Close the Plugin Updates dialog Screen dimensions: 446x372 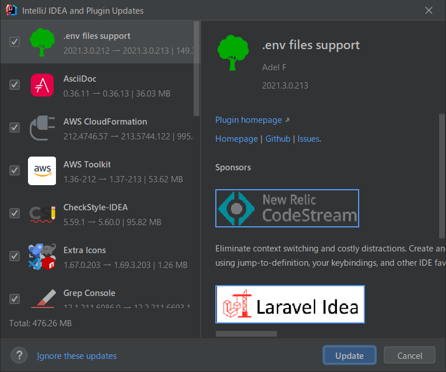pos(429,10)
